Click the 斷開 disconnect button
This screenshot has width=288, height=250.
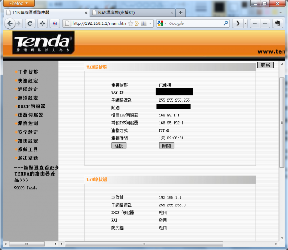click(x=166, y=146)
